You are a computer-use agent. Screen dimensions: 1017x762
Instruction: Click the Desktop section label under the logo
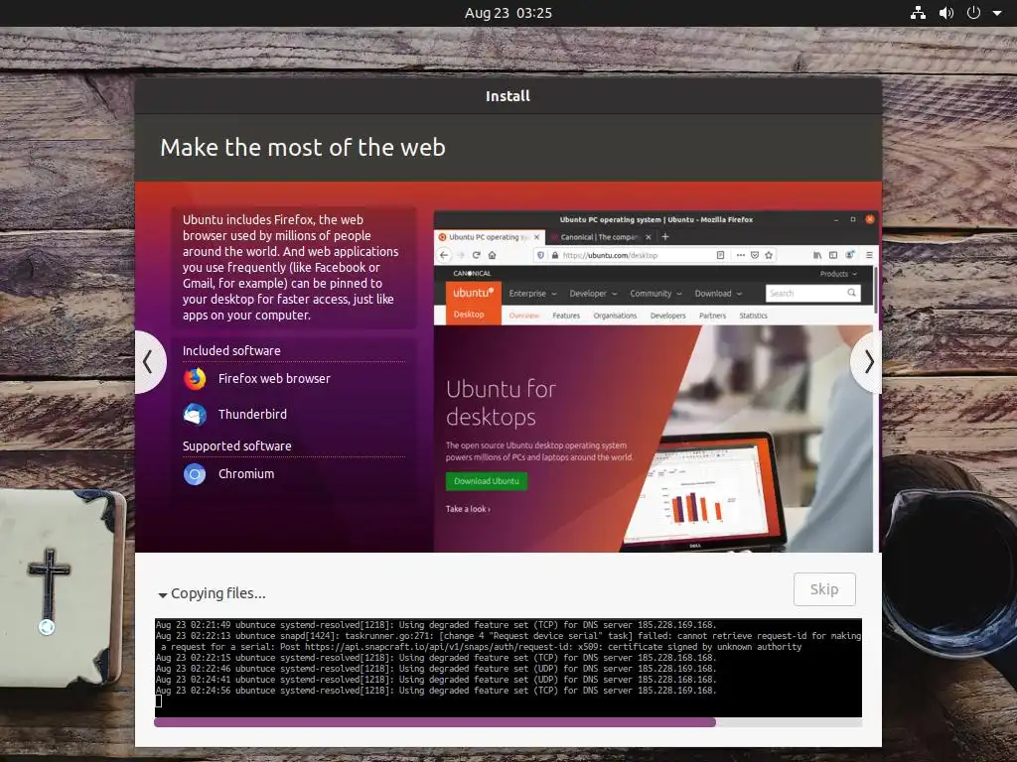click(x=469, y=315)
